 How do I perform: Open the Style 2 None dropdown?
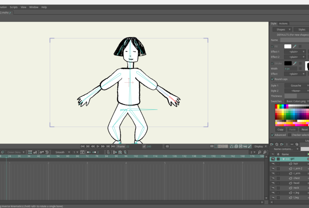tap(297, 91)
